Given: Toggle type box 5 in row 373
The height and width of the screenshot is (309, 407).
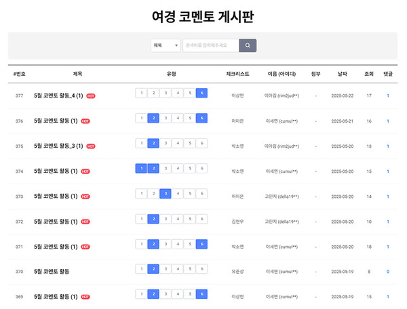Looking at the screenshot, I should pyautogui.click(x=190, y=194).
